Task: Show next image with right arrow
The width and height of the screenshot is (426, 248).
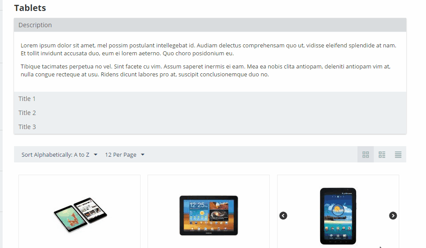Action: click(x=393, y=216)
